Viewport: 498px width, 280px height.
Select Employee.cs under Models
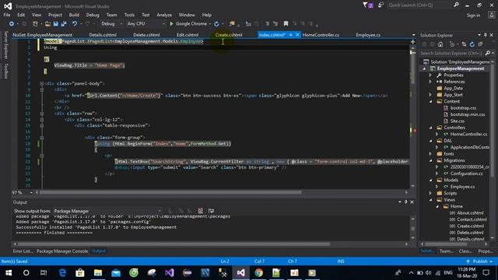tap(462, 187)
